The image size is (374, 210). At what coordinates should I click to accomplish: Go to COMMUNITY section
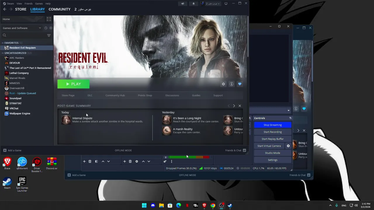pos(60,9)
